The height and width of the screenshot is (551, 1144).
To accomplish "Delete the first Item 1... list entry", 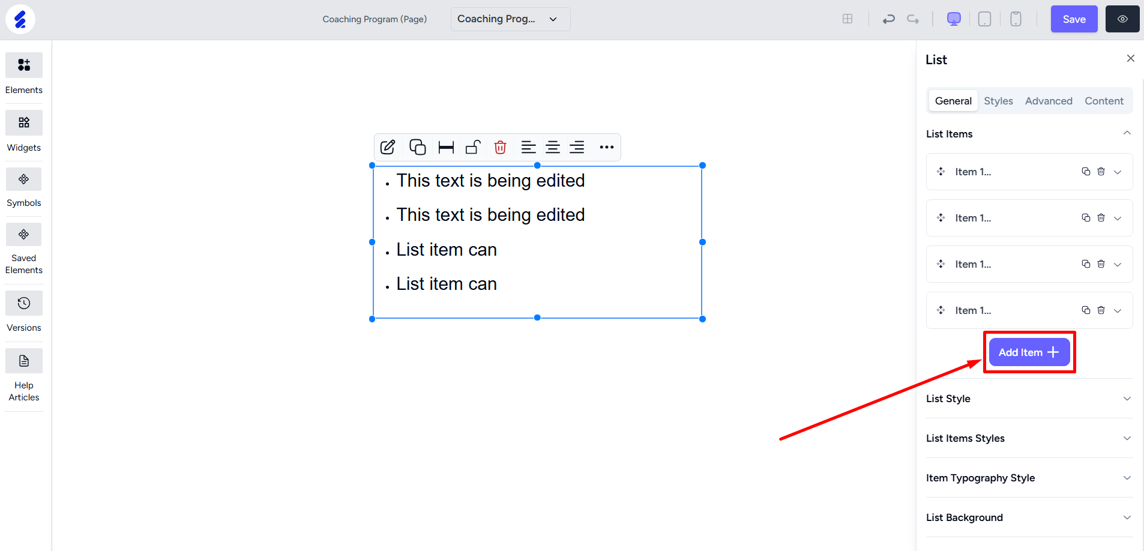I will coord(1101,172).
